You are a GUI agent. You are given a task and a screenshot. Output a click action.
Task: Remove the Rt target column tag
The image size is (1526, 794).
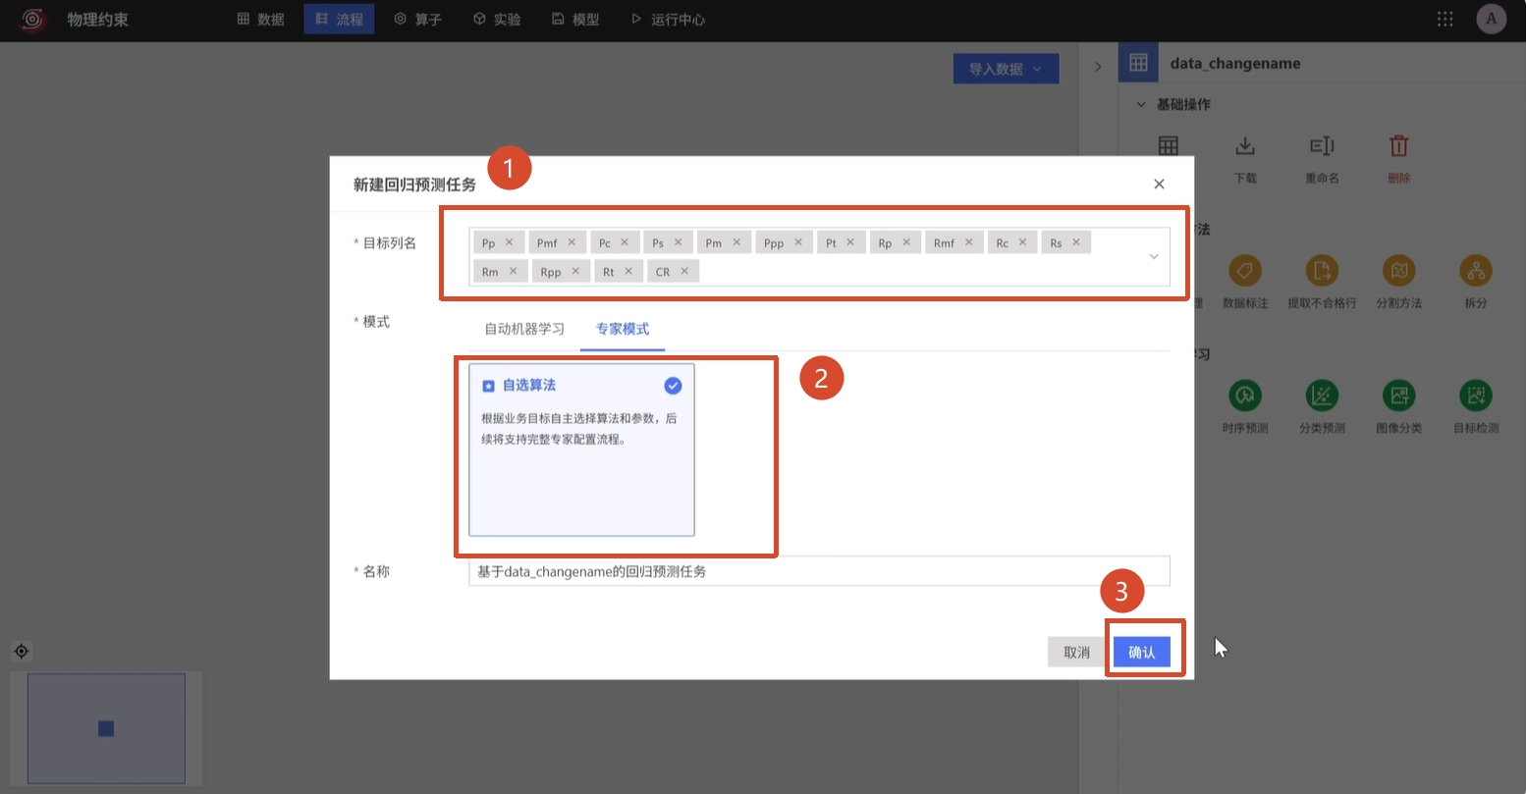tap(628, 271)
